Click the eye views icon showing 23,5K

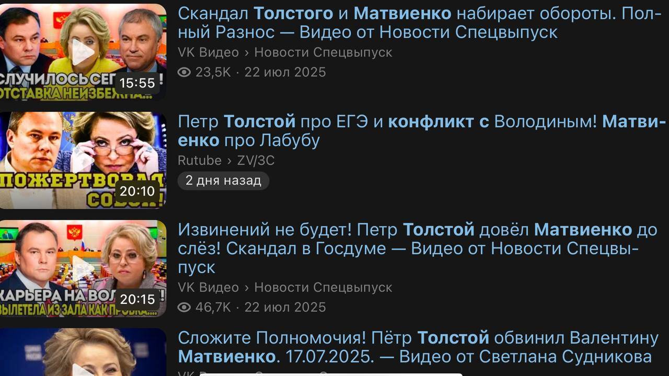tap(184, 72)
